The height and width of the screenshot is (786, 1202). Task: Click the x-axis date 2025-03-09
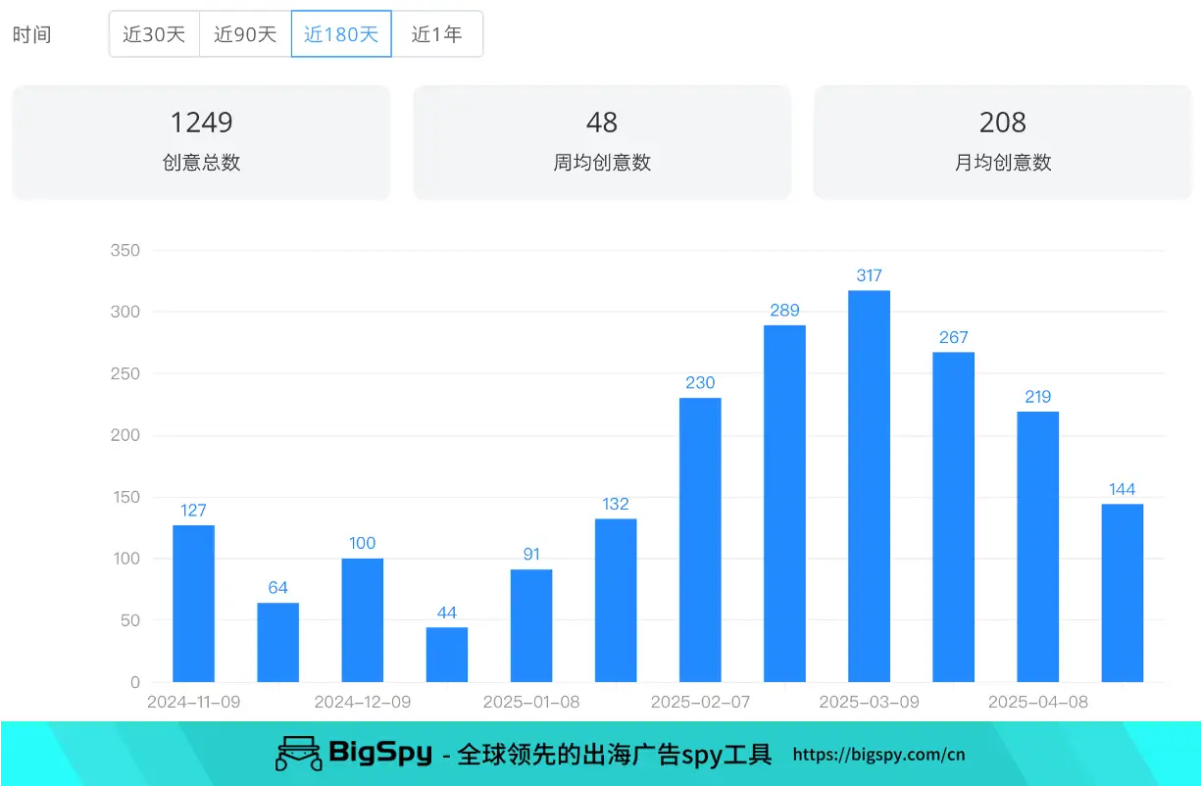point(869,703)
